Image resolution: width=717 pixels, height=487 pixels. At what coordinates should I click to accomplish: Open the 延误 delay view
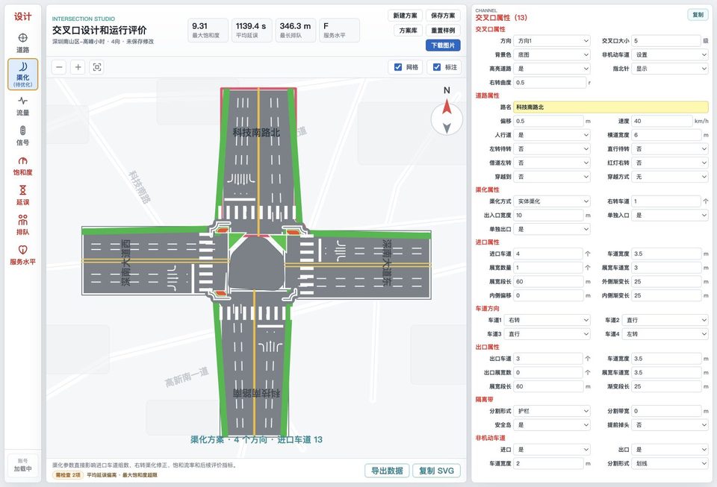23,196
